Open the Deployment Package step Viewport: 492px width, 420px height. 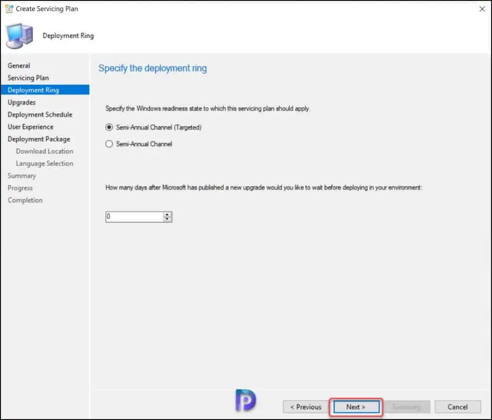click(x=39, y=139)
